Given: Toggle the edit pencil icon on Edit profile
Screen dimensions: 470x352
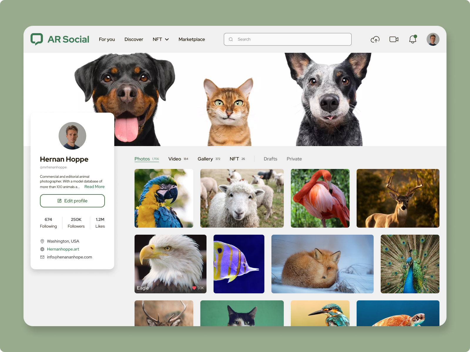Looking at the screenshot, I should pyautogui.click(x=59, y=201).
